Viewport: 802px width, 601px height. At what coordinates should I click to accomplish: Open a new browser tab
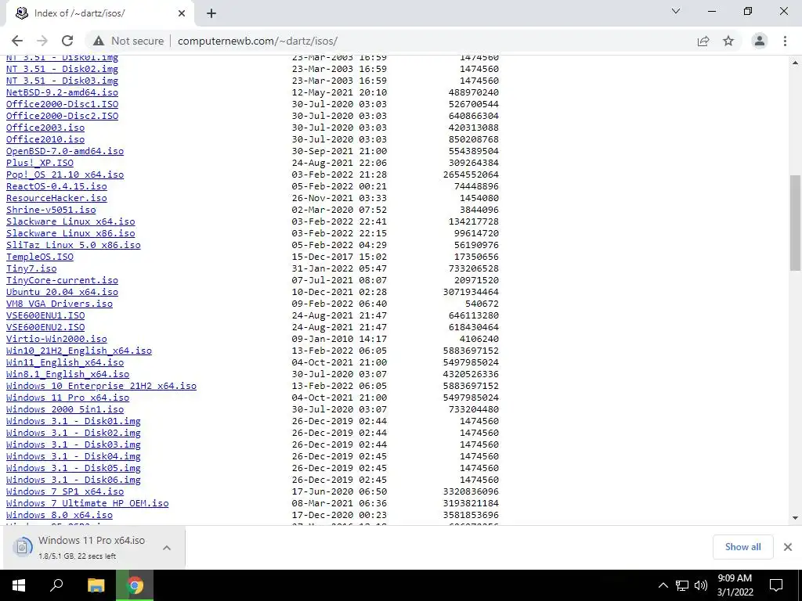(x=211, y=13)
